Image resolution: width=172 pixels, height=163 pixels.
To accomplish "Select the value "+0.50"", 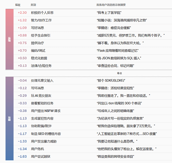I will click(x=22, y=58).
